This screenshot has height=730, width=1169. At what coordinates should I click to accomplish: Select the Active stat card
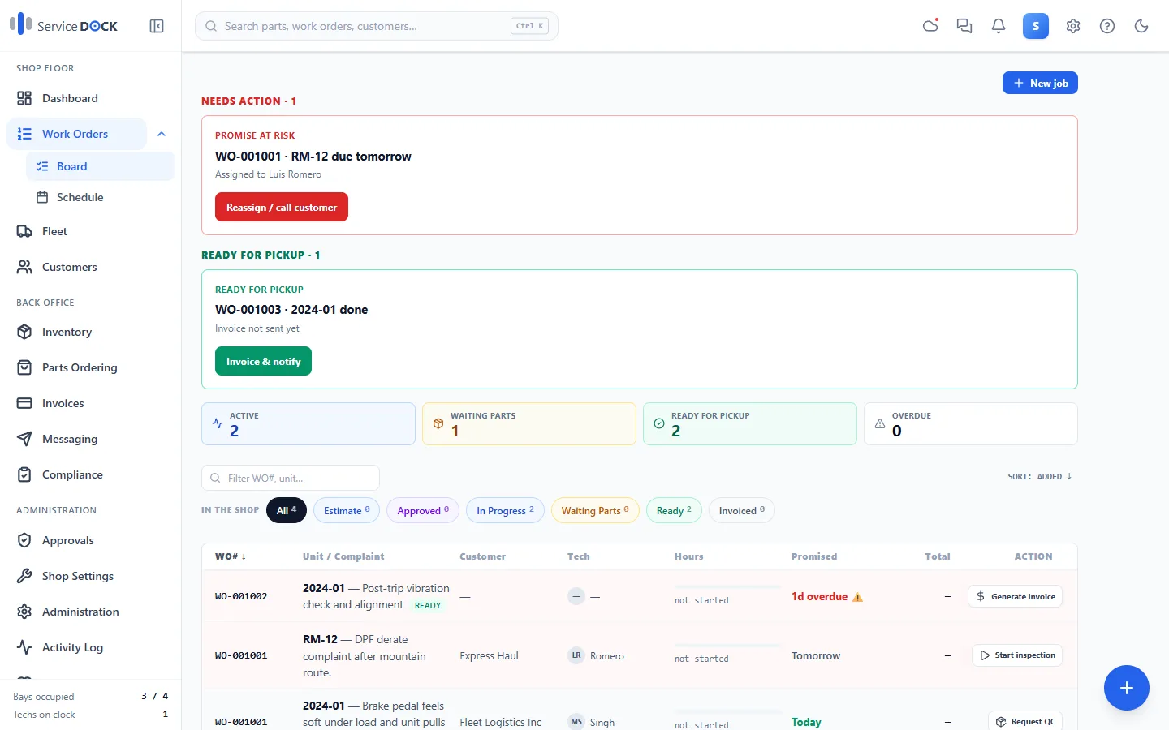coord(308,423)
